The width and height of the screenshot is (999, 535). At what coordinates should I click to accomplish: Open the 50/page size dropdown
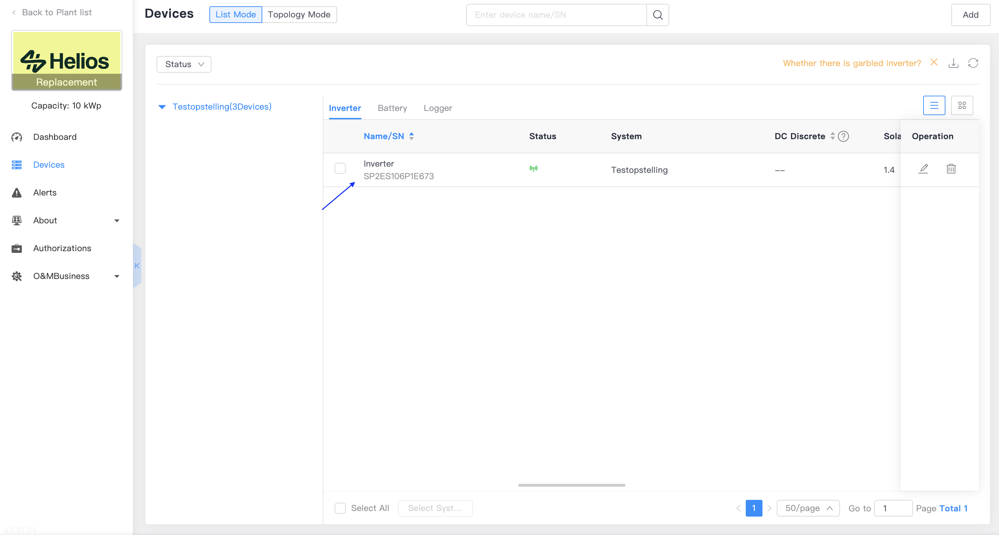pos(808,508)
